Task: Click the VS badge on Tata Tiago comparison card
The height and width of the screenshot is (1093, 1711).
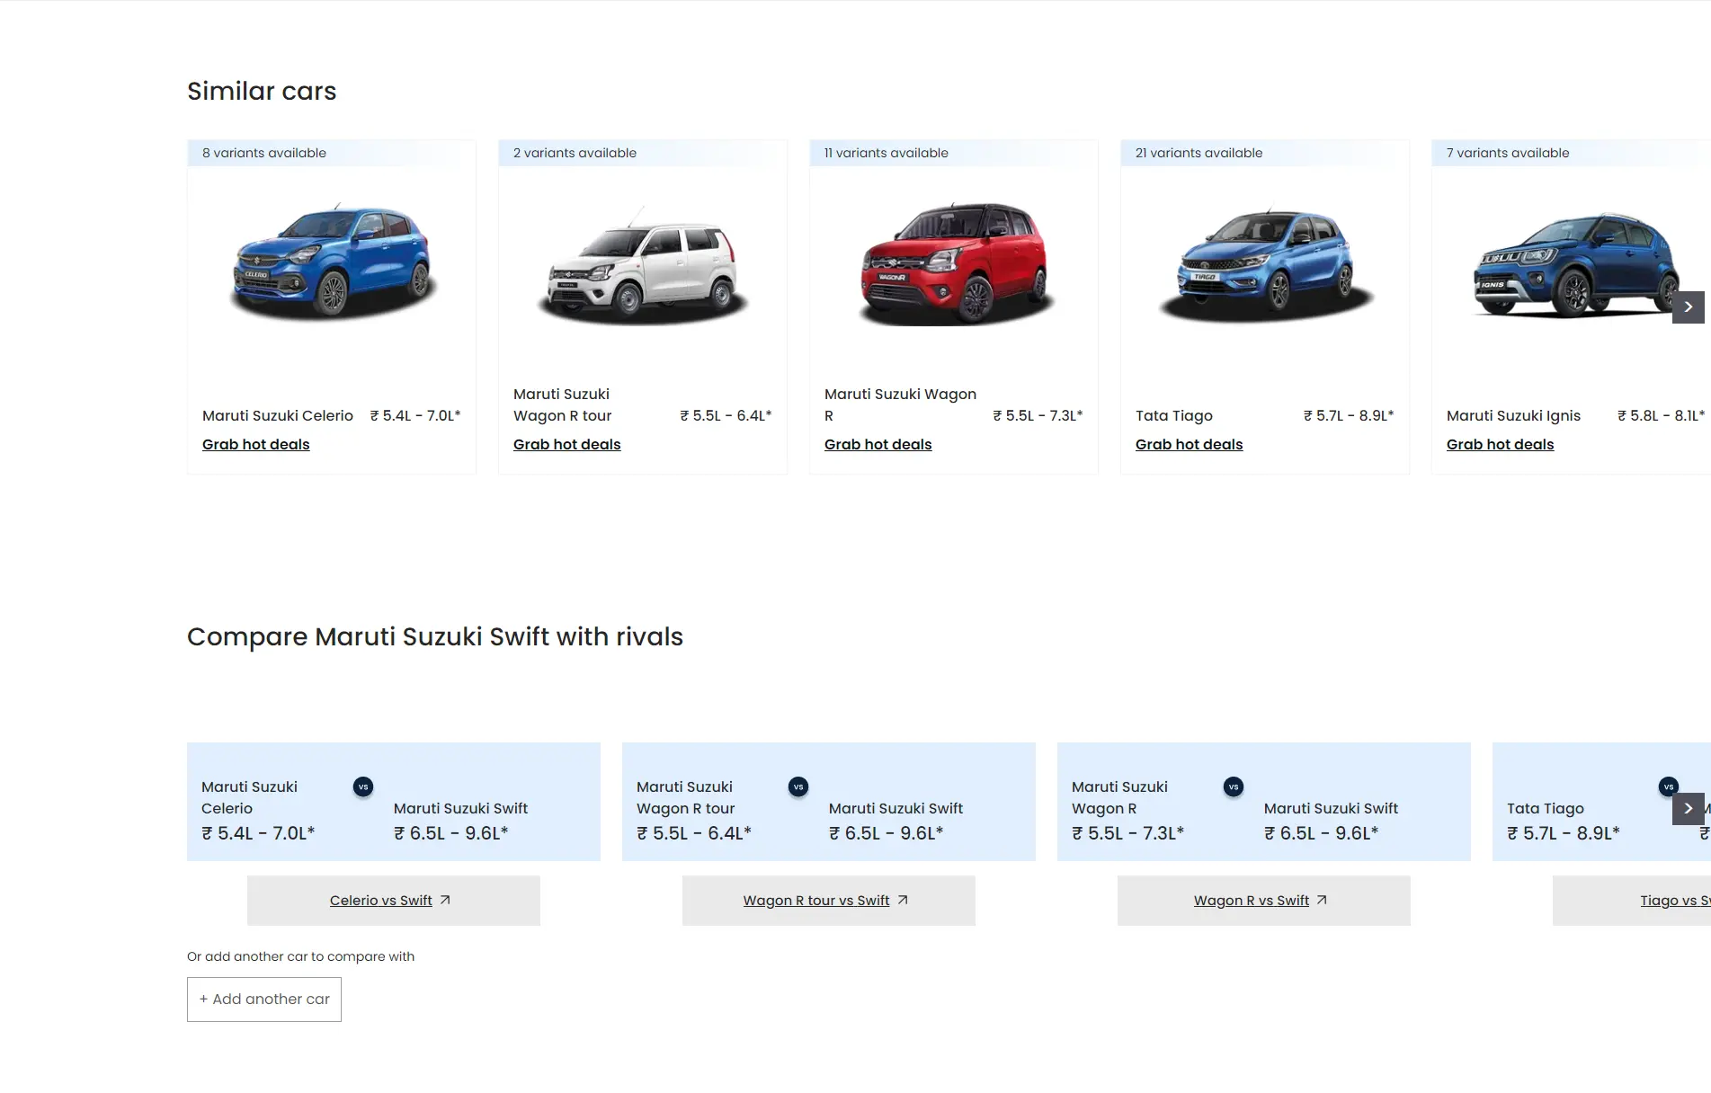Action: [1669, 786]
